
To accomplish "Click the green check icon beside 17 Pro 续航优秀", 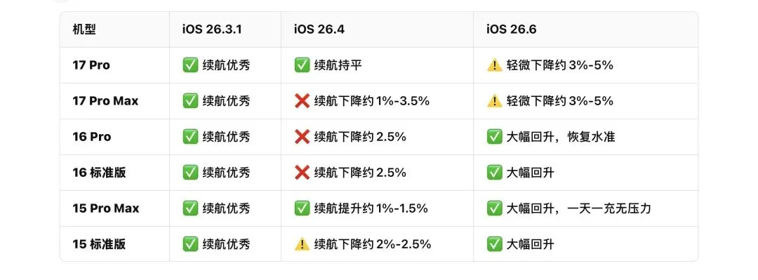I will pyautogui.click(x=190, y=65).
